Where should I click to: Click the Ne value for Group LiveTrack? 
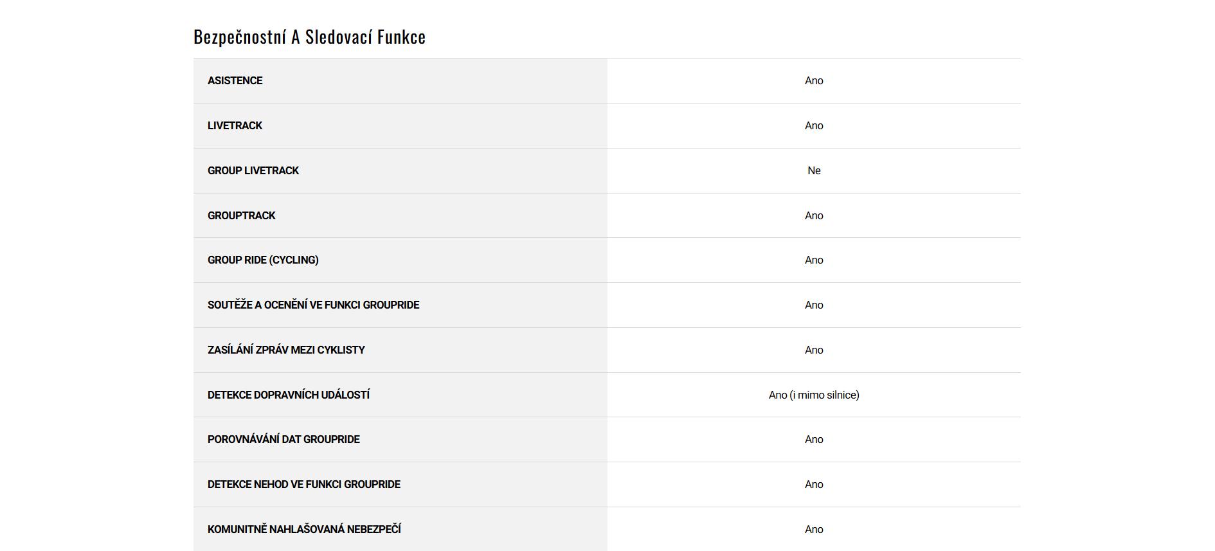pos(814,170)
